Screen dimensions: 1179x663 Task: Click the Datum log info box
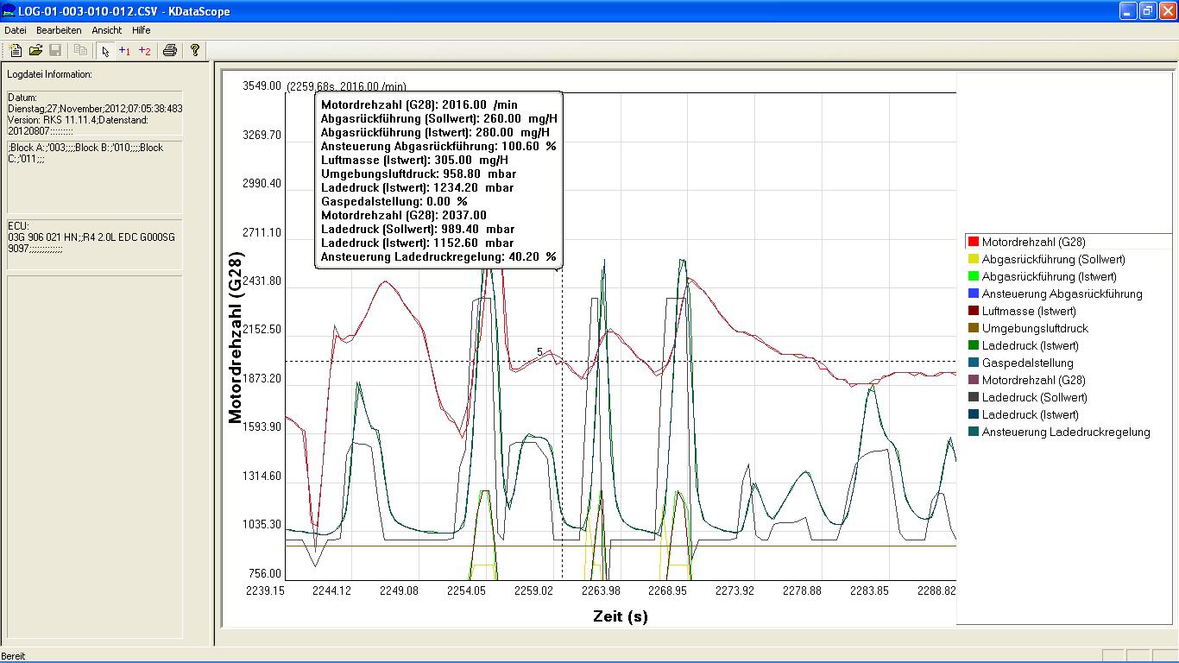[95, 114]
